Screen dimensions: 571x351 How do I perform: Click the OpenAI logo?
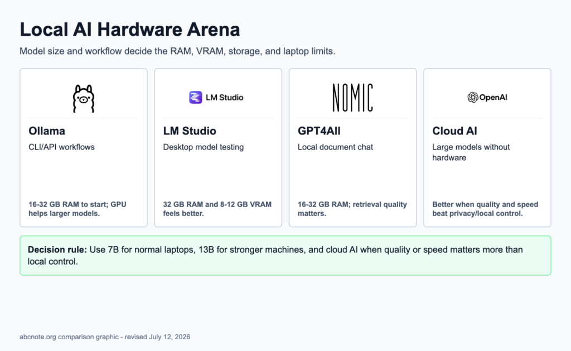(487, 97)
